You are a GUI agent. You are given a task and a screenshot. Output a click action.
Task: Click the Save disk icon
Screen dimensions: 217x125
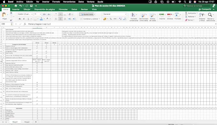[31, 6]
